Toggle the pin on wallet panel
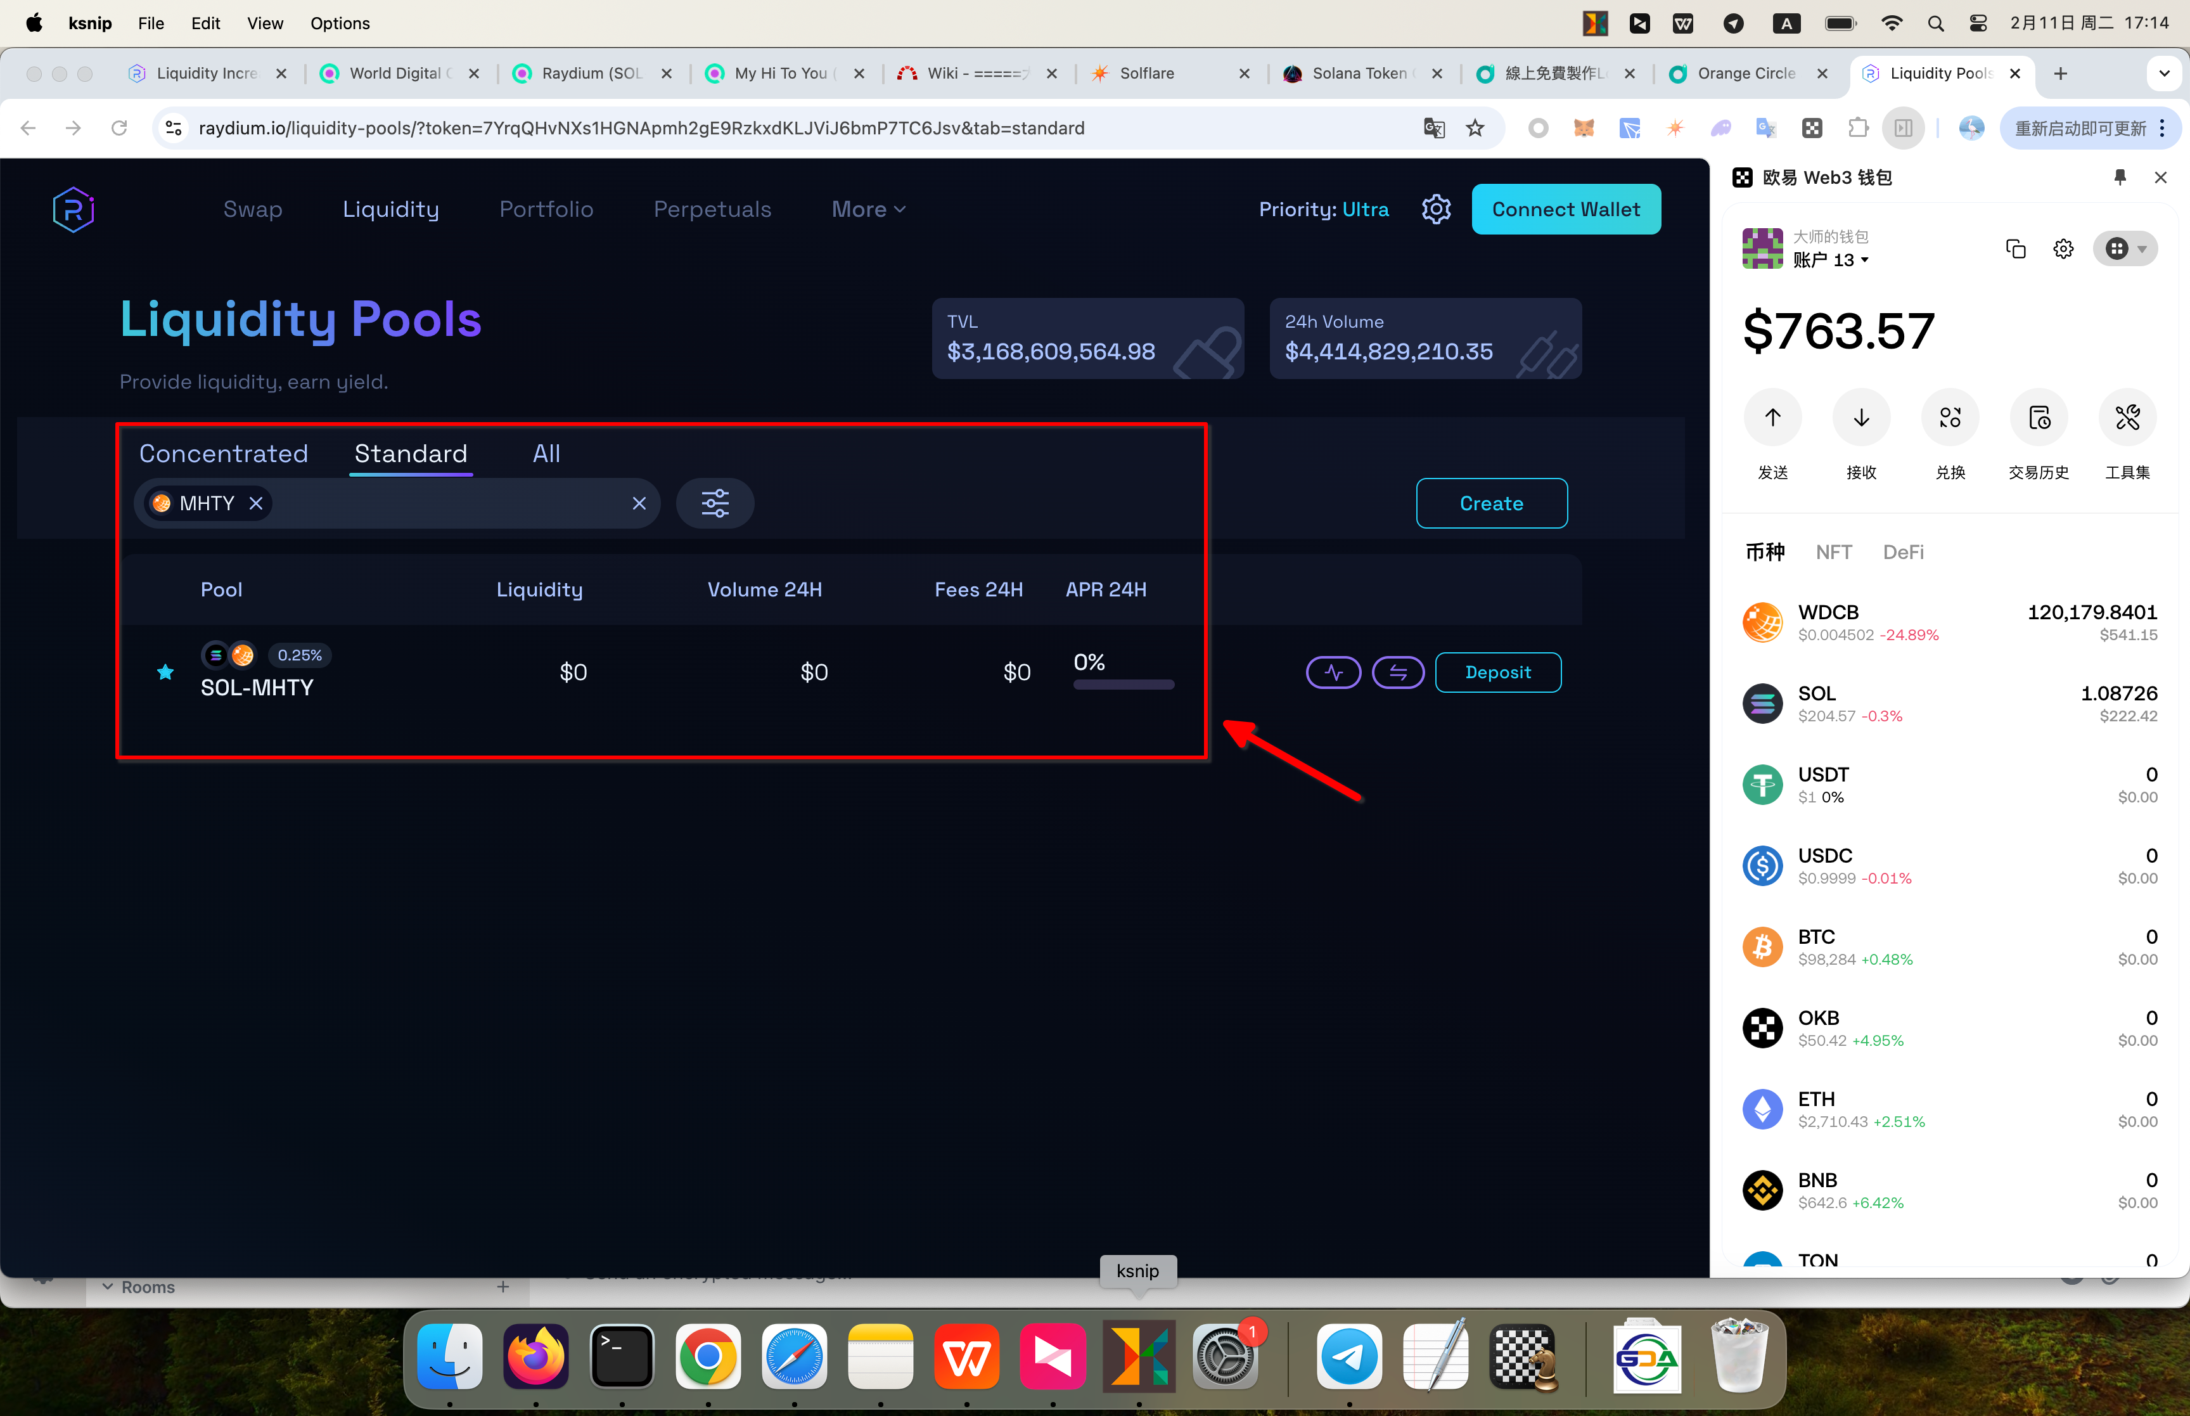Image resolution: width=2190 pixels, height=1416 pixels. pyautogui.click(x=2119, y=177)
